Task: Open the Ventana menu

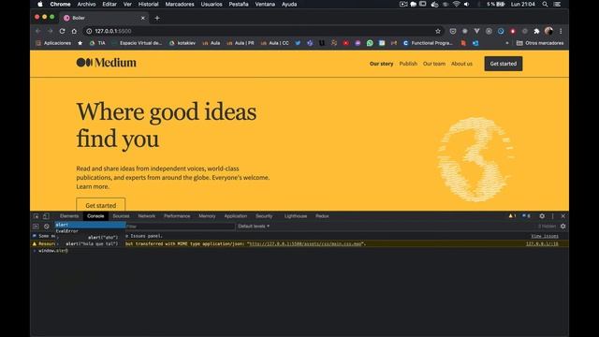Action: point(265,4)
